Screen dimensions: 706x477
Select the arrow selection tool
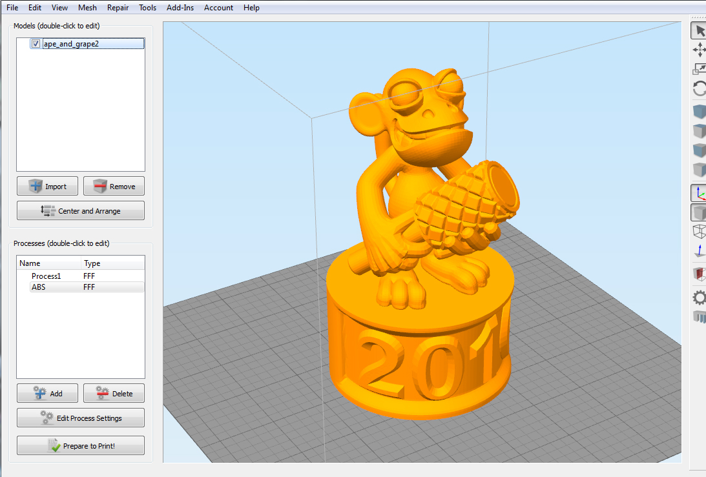coord(700,30)
